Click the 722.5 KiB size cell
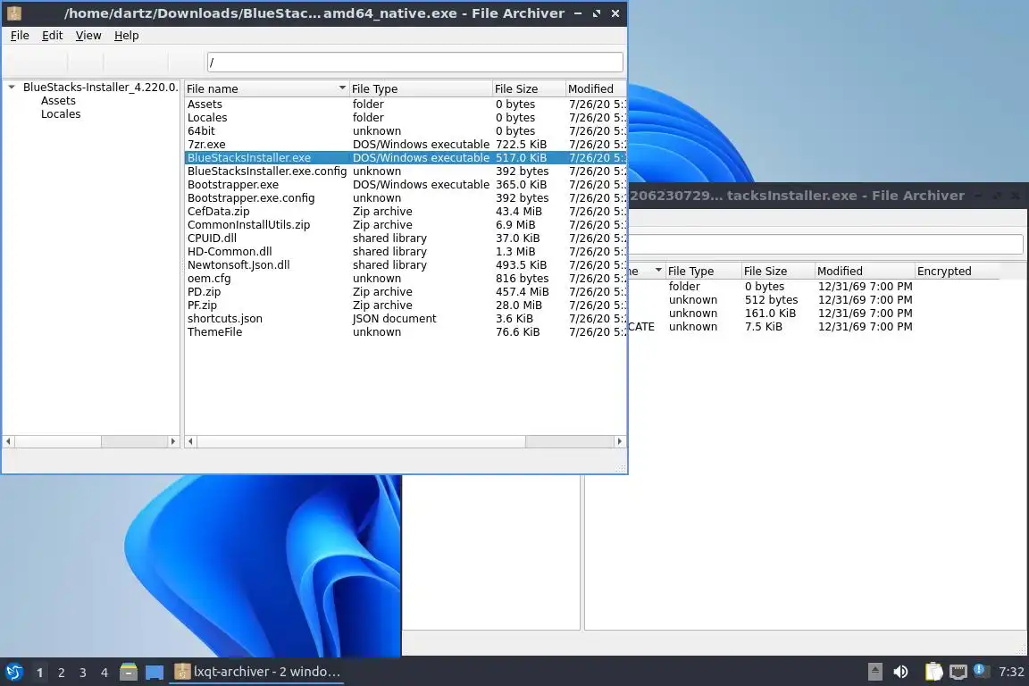This screenshot has height=686, width=1029. coord(521,145)
